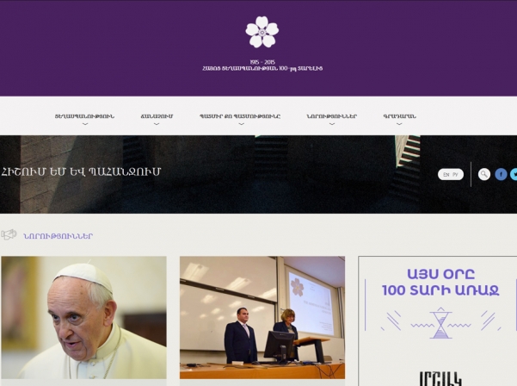The height and width of the screenshot is (386, 517).
Task: Open the Facebook social icon
Action: [x=501, y=174]
